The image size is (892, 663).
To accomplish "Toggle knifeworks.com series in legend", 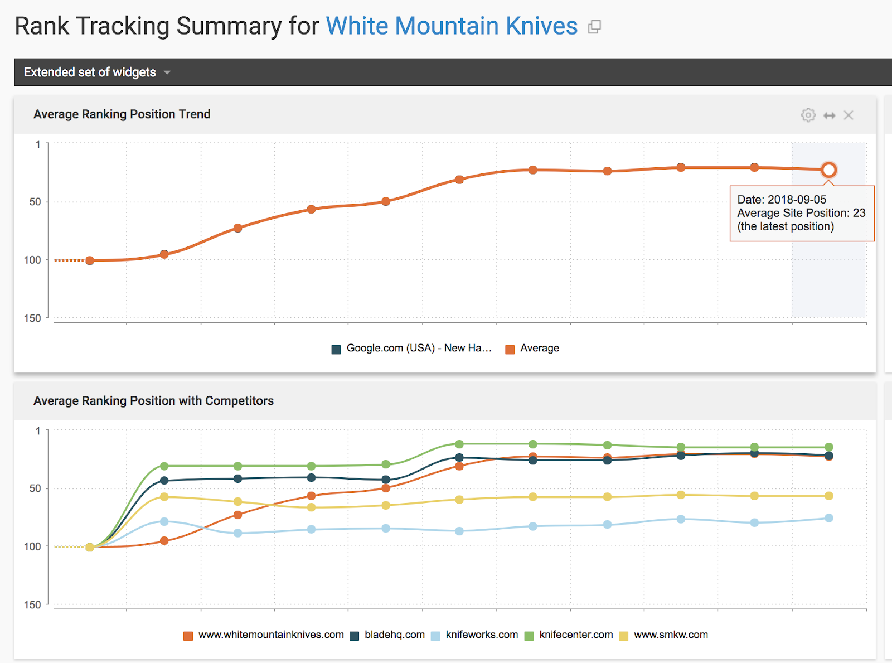I will 482,635.
